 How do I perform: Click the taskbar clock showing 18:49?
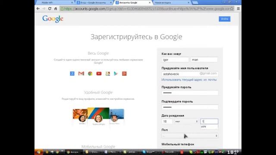coord(233,152)
